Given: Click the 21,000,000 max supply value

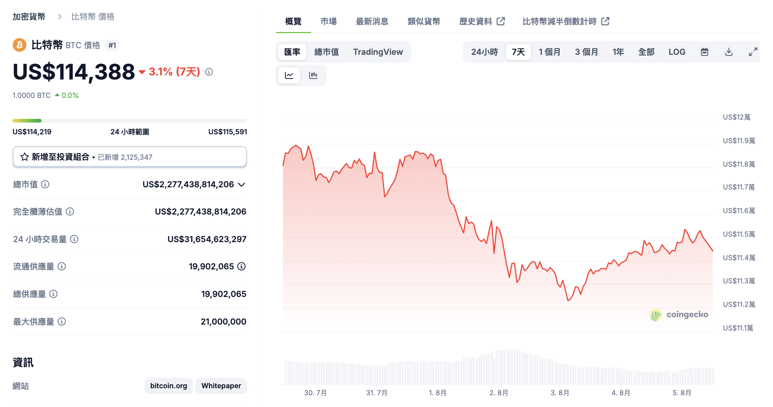Looking at the screenshot, I should pyautogui.click(x=224, y=322).
